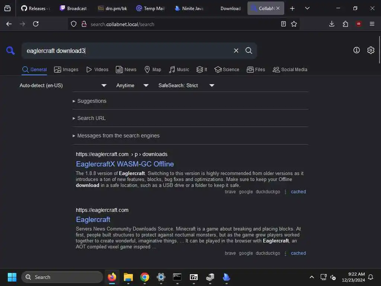
Task: Switch to Releases GitHub tab
Action: click(x=35, y=8)
